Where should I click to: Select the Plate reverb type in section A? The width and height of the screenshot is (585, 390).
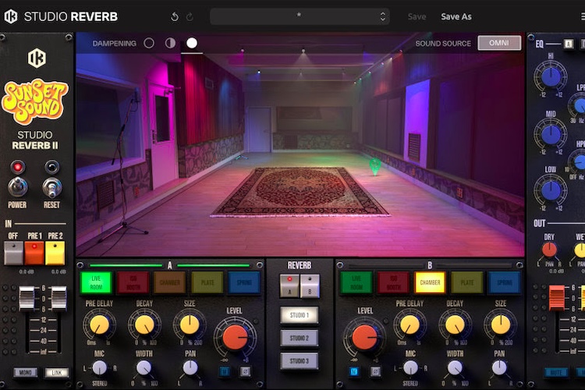tap(208, 282)
